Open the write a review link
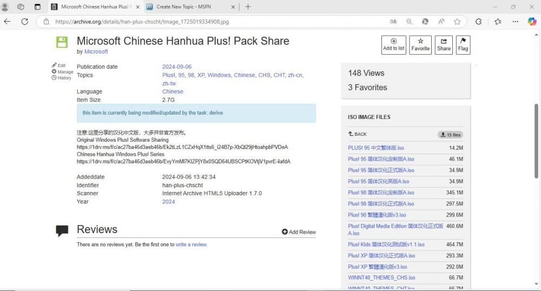 pos(191,244)
